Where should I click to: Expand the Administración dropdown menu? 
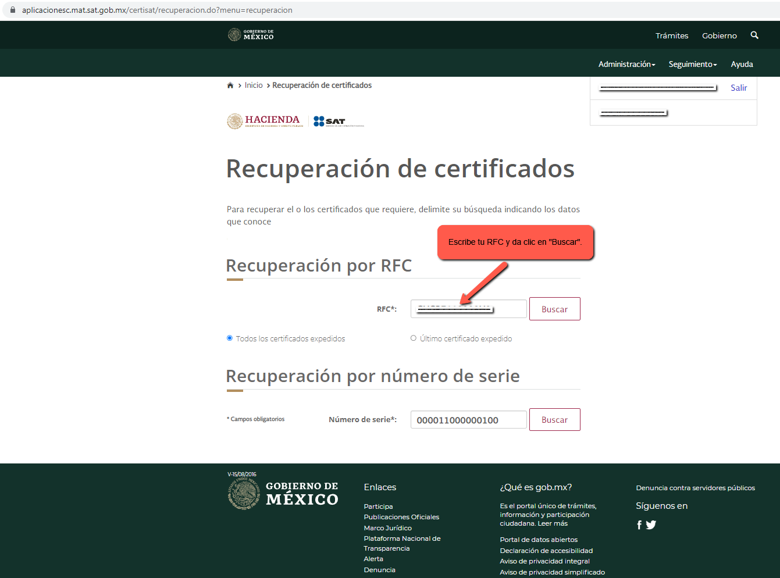pos(626,64)
